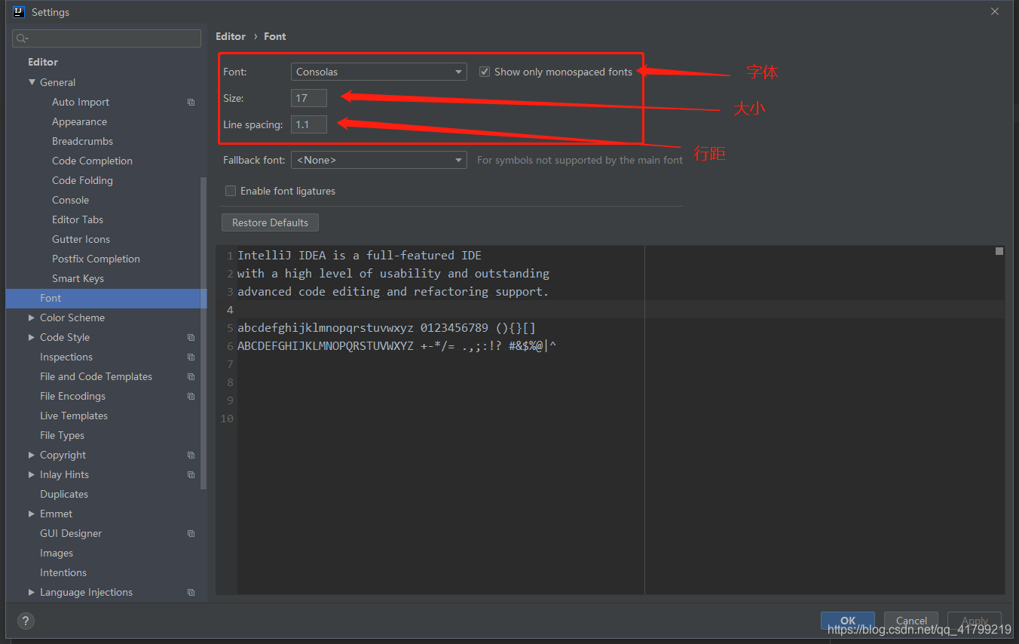Open the Fallback font dropdown
Viewport: 1019px width, 644px height.
379,160
